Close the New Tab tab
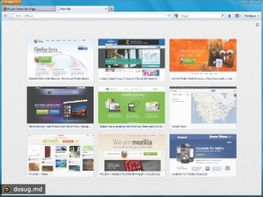The width and height of the screenshot is (263, 197). [106, 8]
